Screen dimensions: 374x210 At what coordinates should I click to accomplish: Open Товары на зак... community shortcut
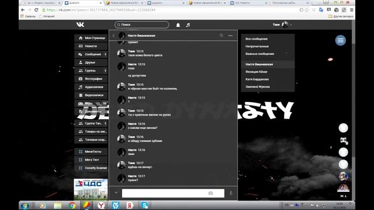(91, 131)
